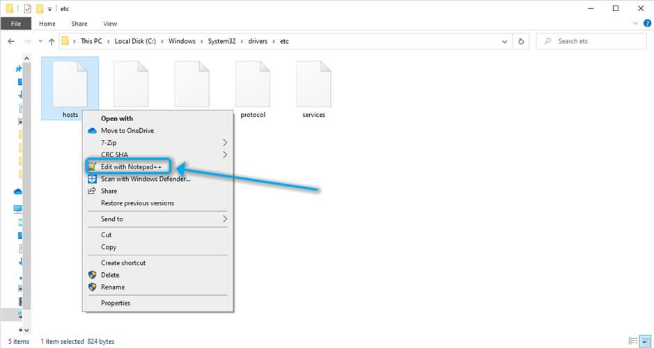Image resolution: width=654 pixels, height=348 pixels.
Task: Click etc breadcrumb in address bar
Action: tap(284, 41)
